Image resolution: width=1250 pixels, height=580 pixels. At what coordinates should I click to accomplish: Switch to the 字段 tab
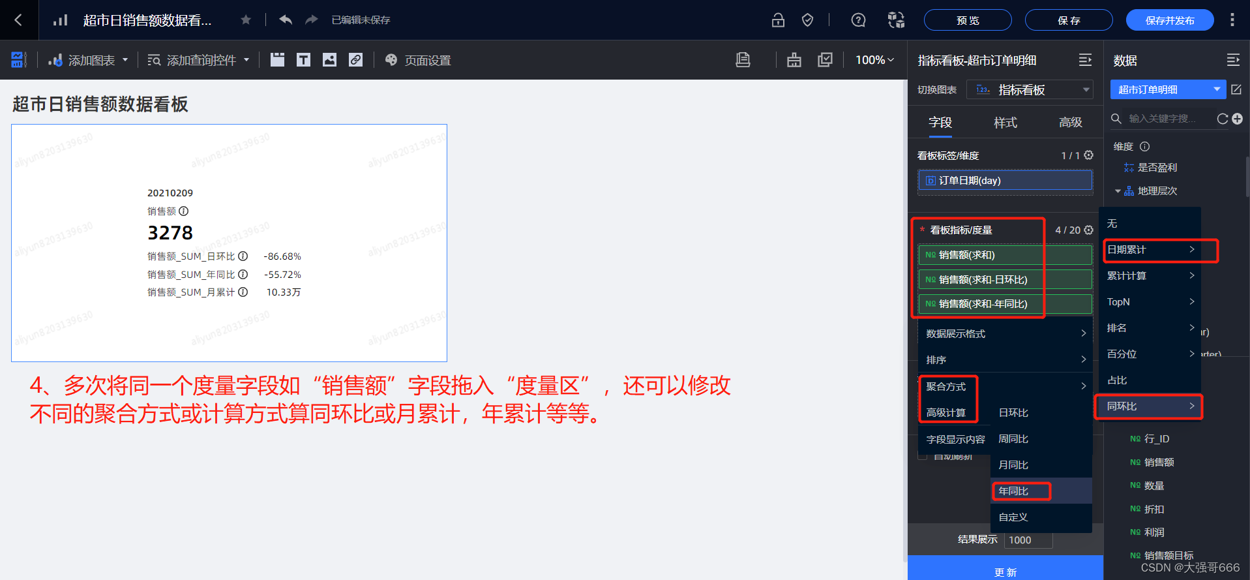click(x=940, y=122)
